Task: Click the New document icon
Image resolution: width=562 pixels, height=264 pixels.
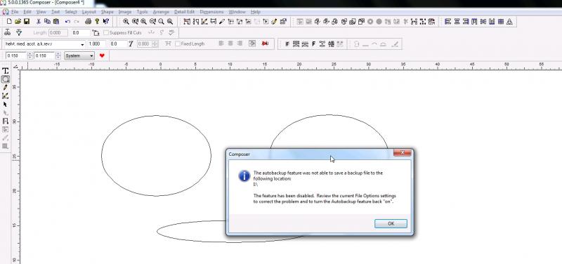Action: [9, 22]
